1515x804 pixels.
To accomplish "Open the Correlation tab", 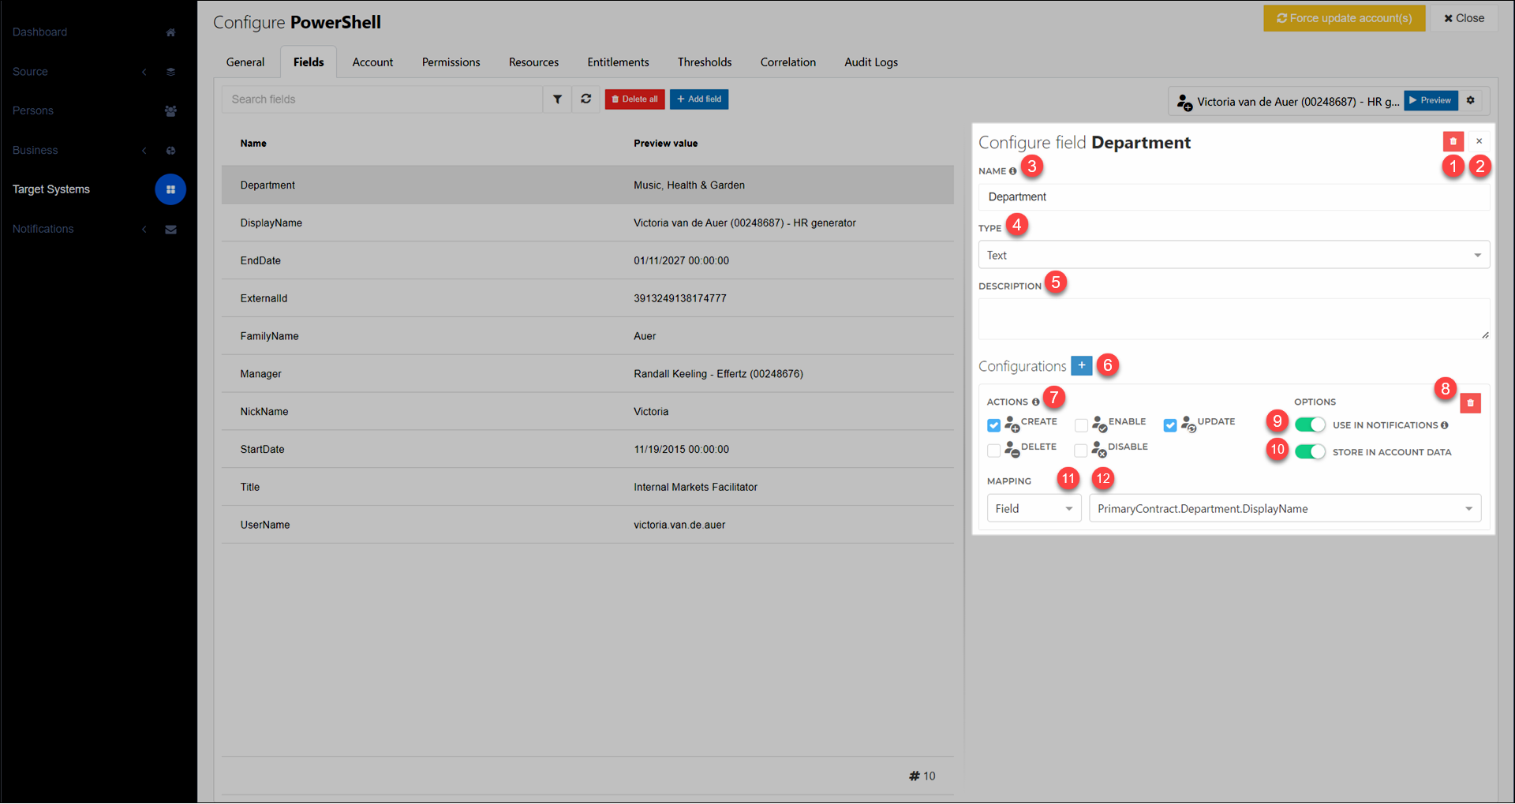I will [x=788, y=62].
